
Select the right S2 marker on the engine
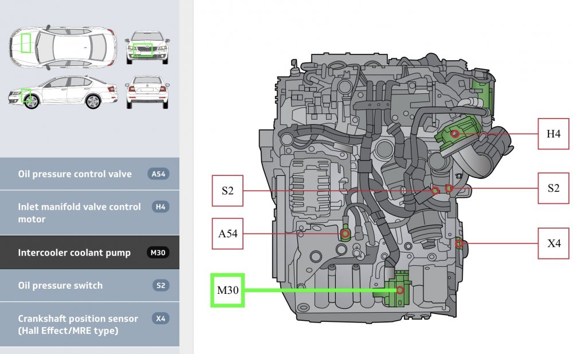click(449, 187)
